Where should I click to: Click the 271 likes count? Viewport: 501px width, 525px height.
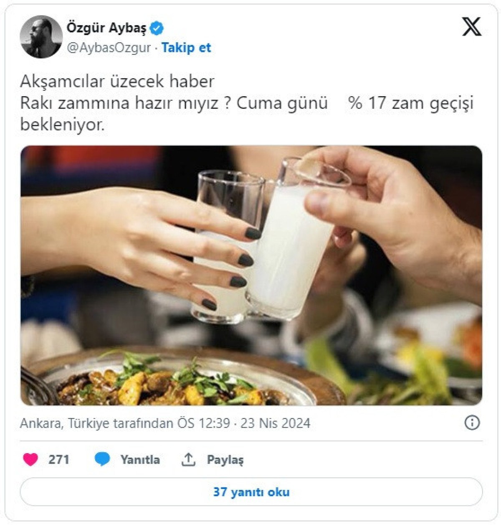59,459
